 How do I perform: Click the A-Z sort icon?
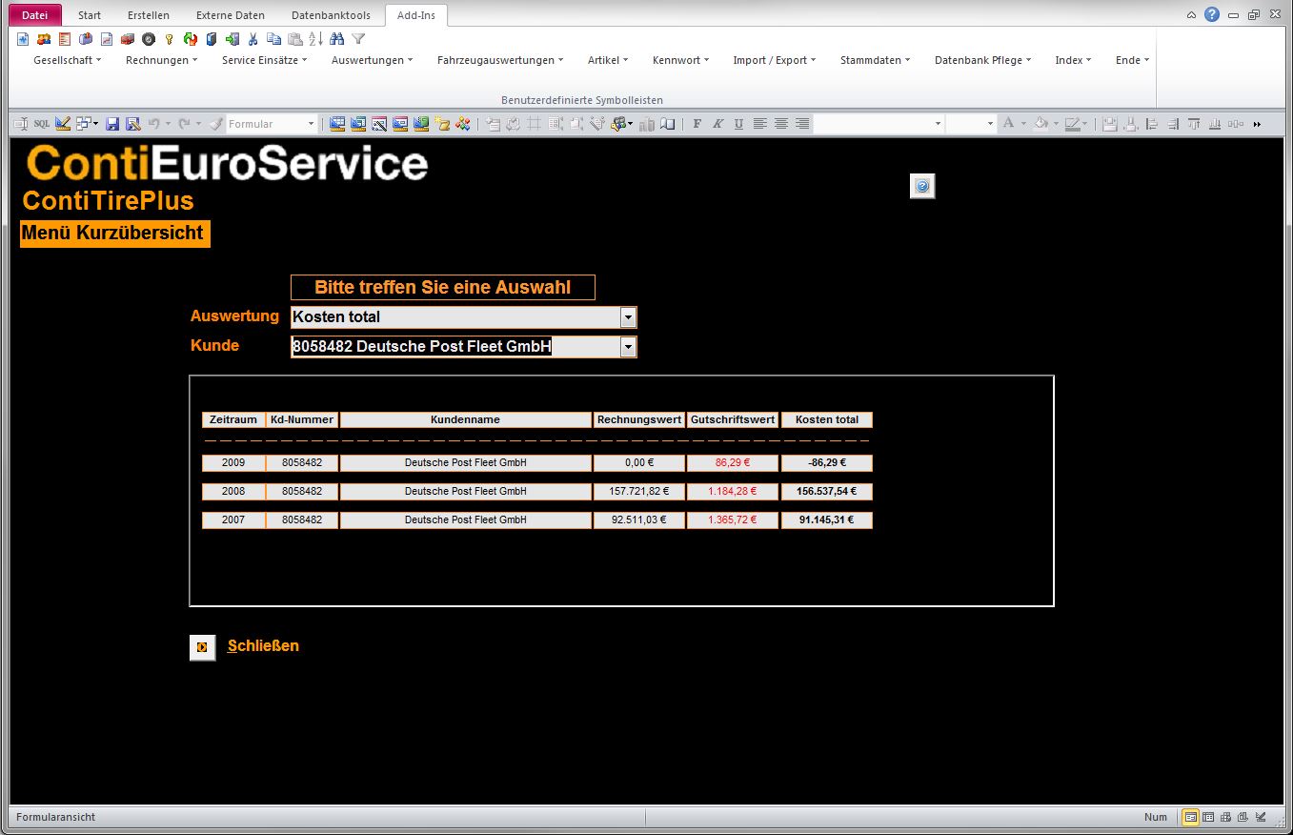315,39
